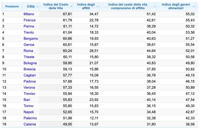This screenshot has height=129, width=201.
Task: Click sort arrow on Indice degli affitti
Action: click(97, 6)
